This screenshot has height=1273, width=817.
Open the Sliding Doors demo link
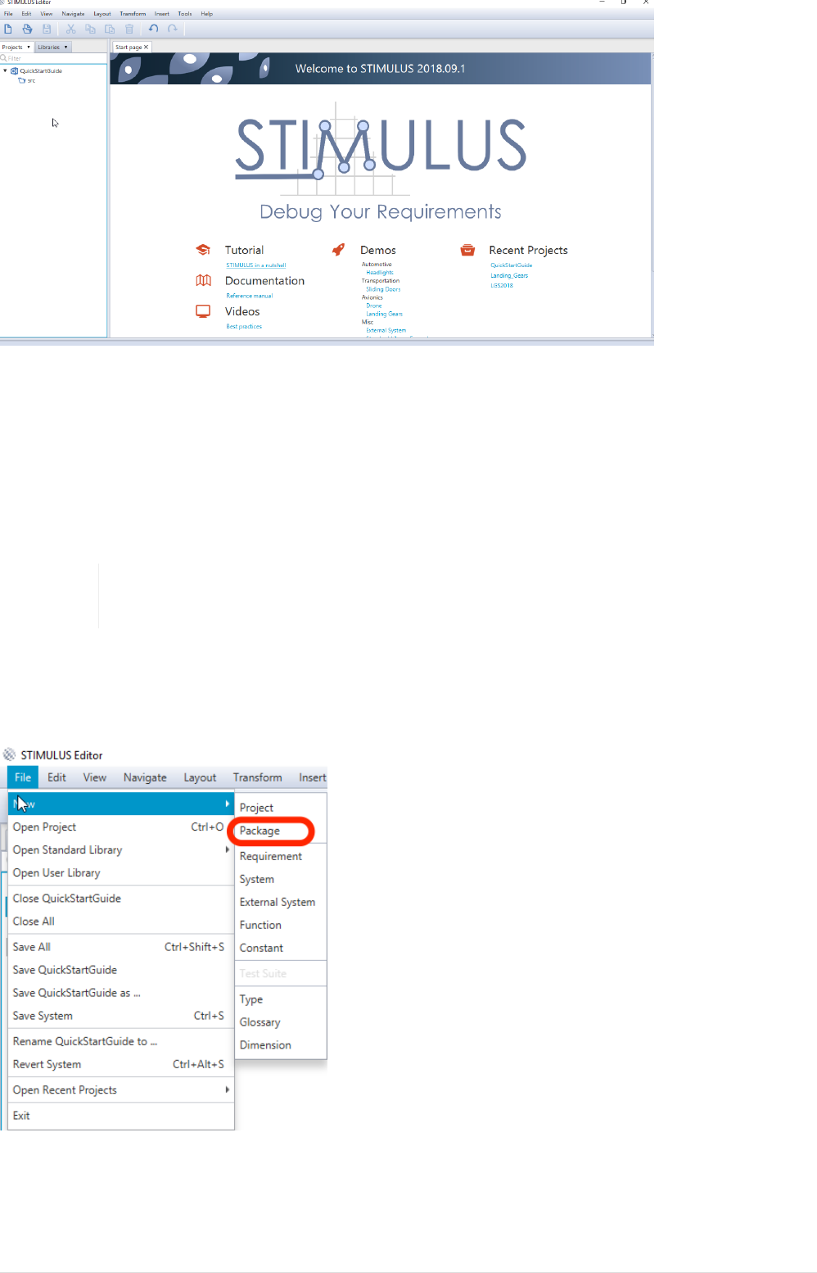(383, 289)
